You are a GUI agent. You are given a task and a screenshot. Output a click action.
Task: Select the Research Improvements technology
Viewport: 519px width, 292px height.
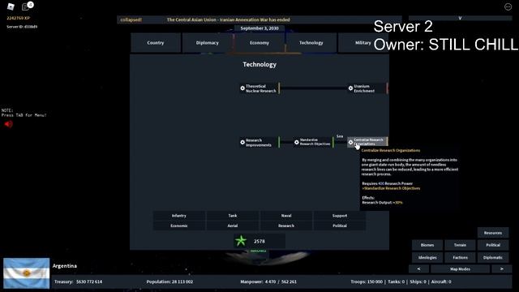[x=259, y=143]
